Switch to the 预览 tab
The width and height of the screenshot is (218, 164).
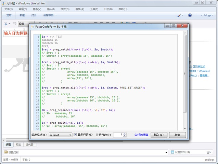point(18,145)
